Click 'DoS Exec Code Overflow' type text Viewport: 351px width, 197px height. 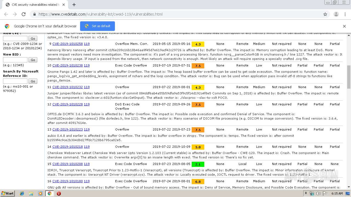click(127, 106)
